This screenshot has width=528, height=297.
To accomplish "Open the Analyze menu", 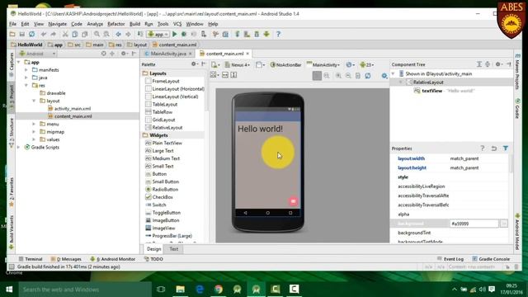I will click(95, 24).
